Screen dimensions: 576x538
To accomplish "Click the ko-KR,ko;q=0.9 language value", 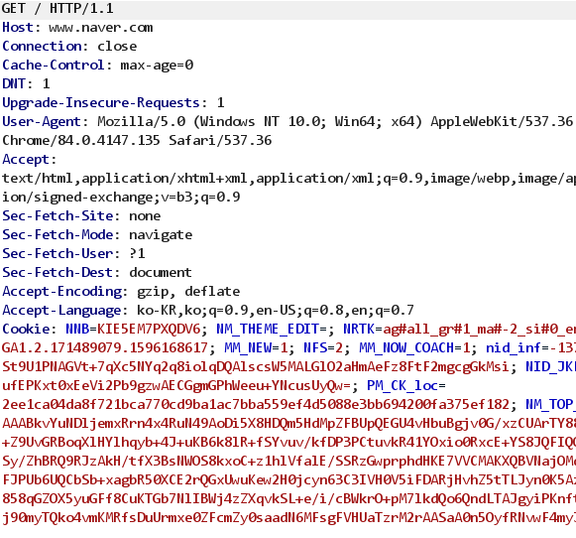I will point(192,311).
